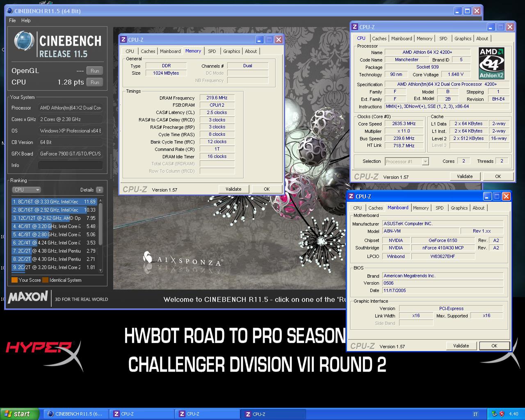Minimize the top-right CPU-Z window
This screenshot has height=420, width=525.
(x=491, y=27)
